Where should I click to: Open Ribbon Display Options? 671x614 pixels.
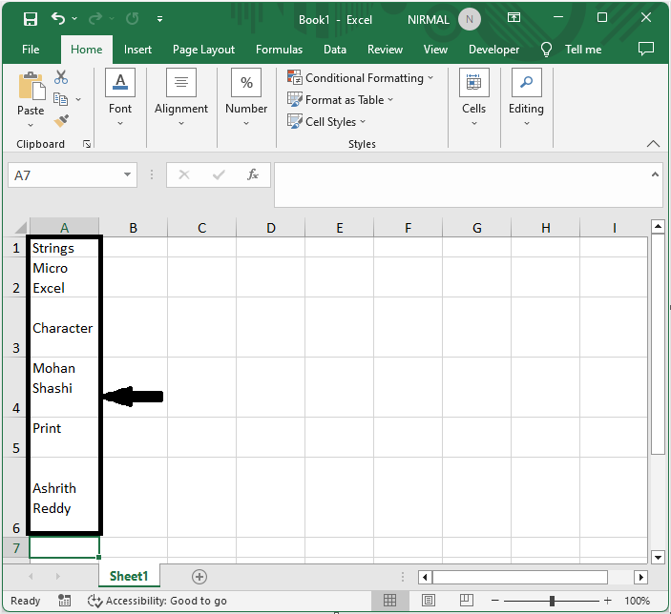514,17
